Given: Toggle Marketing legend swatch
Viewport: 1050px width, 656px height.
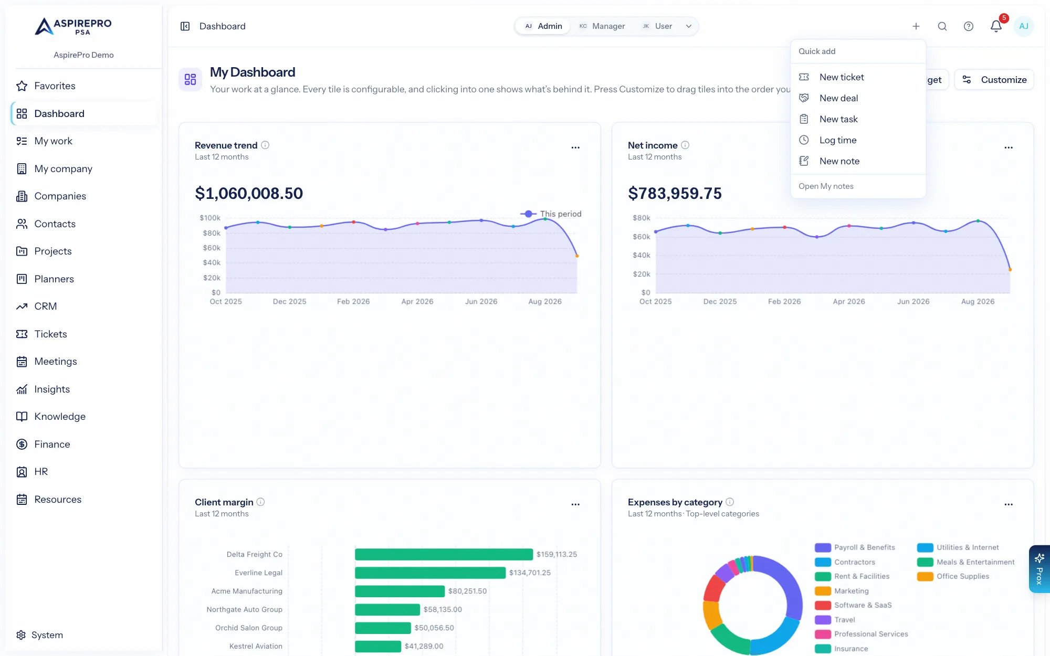Looking at the screenshot, I should 823,591.
